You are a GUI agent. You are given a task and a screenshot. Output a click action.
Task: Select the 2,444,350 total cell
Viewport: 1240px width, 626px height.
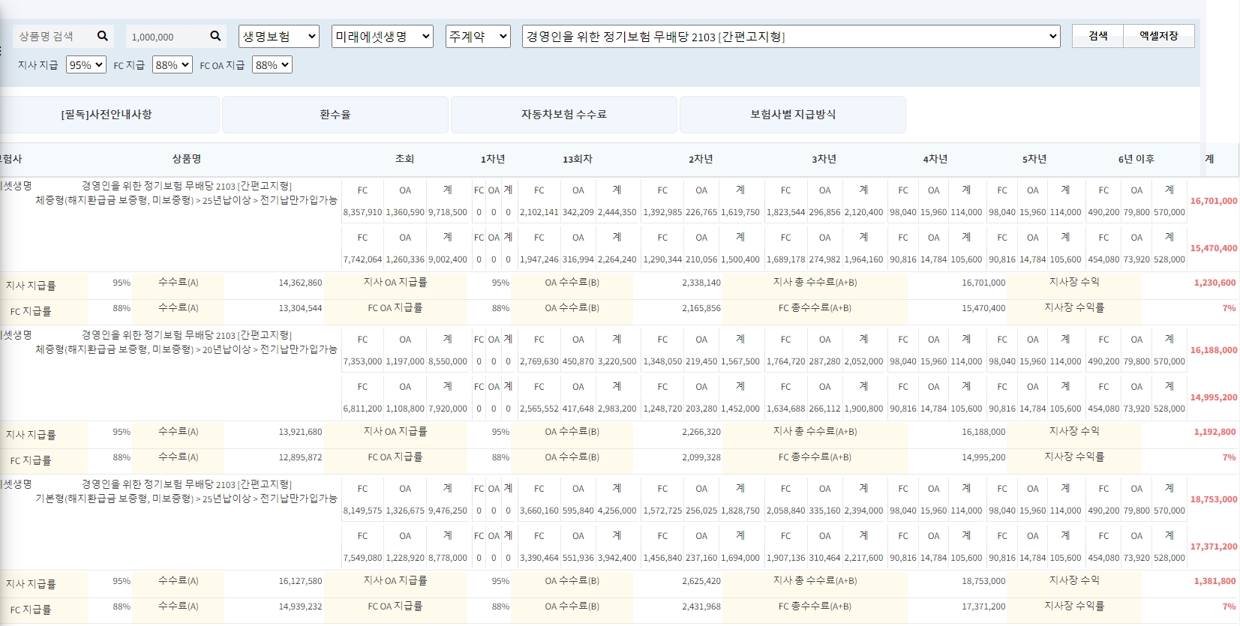617,212
